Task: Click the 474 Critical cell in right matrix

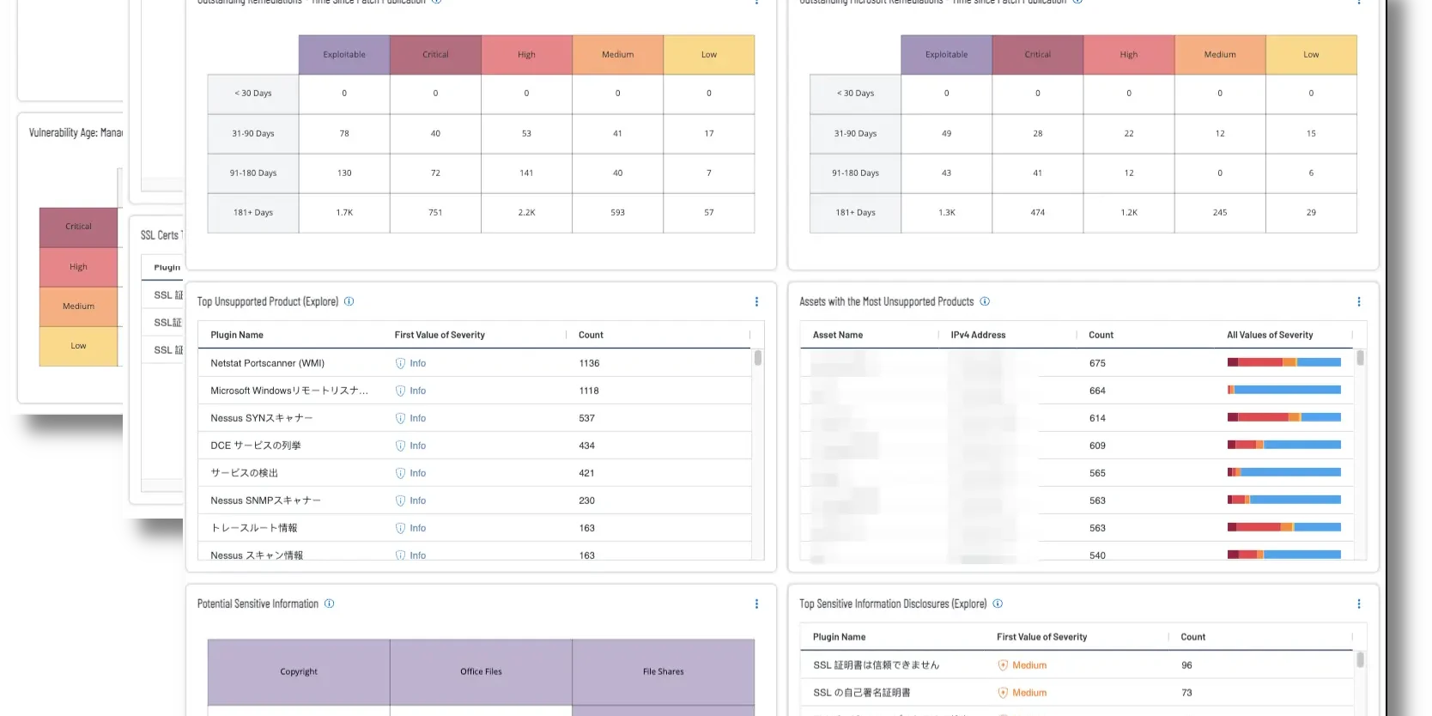Action: click(1038, 213)
